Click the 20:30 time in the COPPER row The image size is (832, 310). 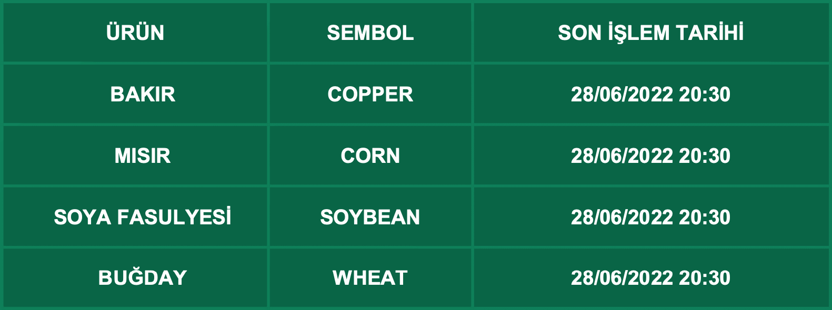[x=705, y=94]
